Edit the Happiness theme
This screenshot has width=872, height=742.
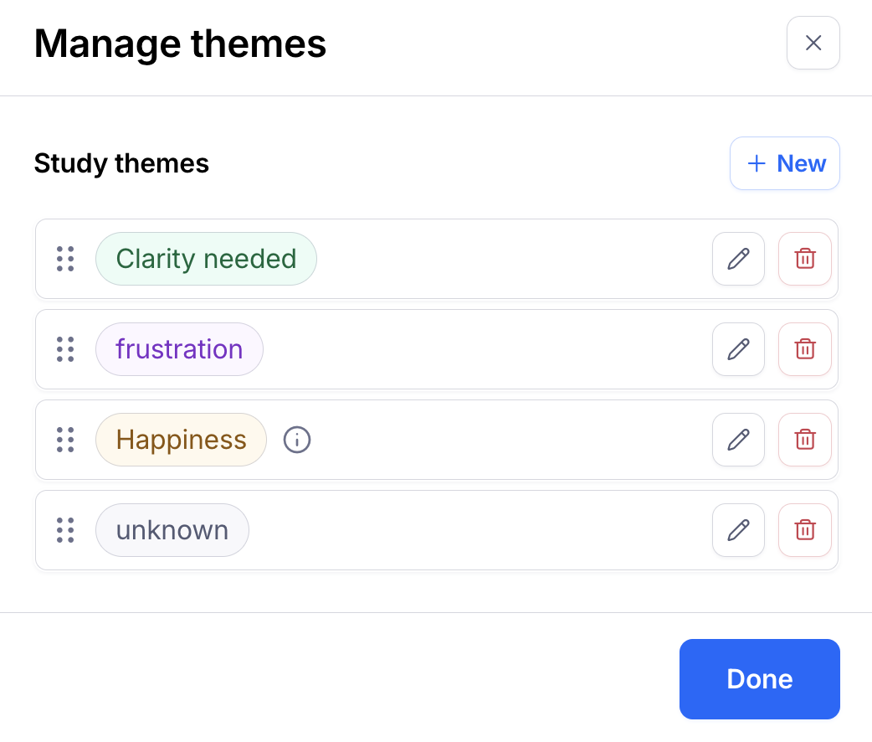click(738, 440)
